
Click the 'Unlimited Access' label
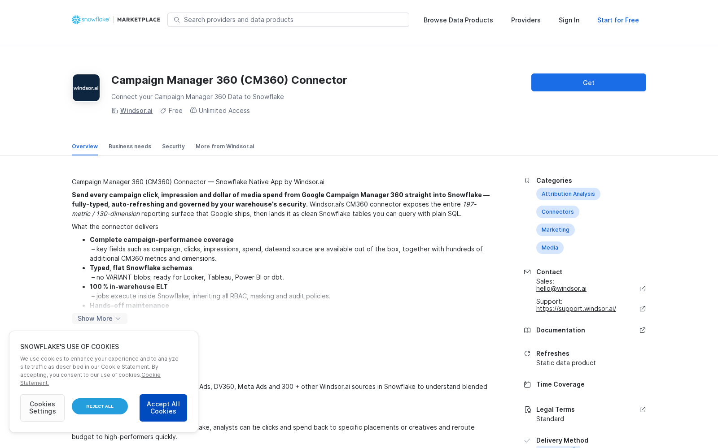224,111
